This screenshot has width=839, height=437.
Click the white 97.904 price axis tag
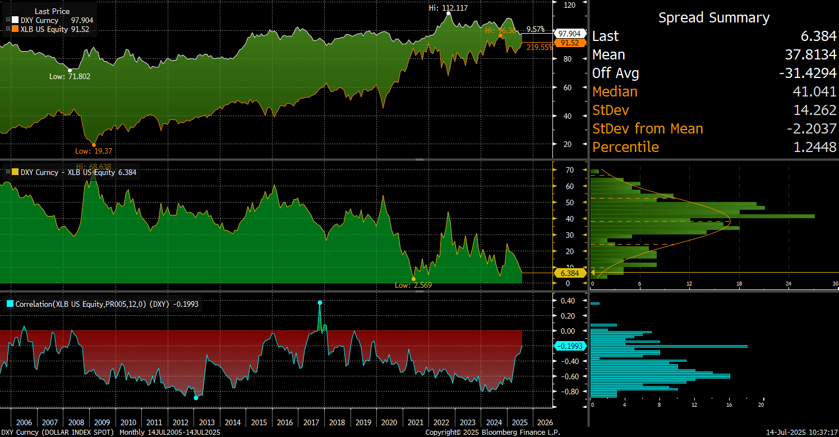point(569,34)
